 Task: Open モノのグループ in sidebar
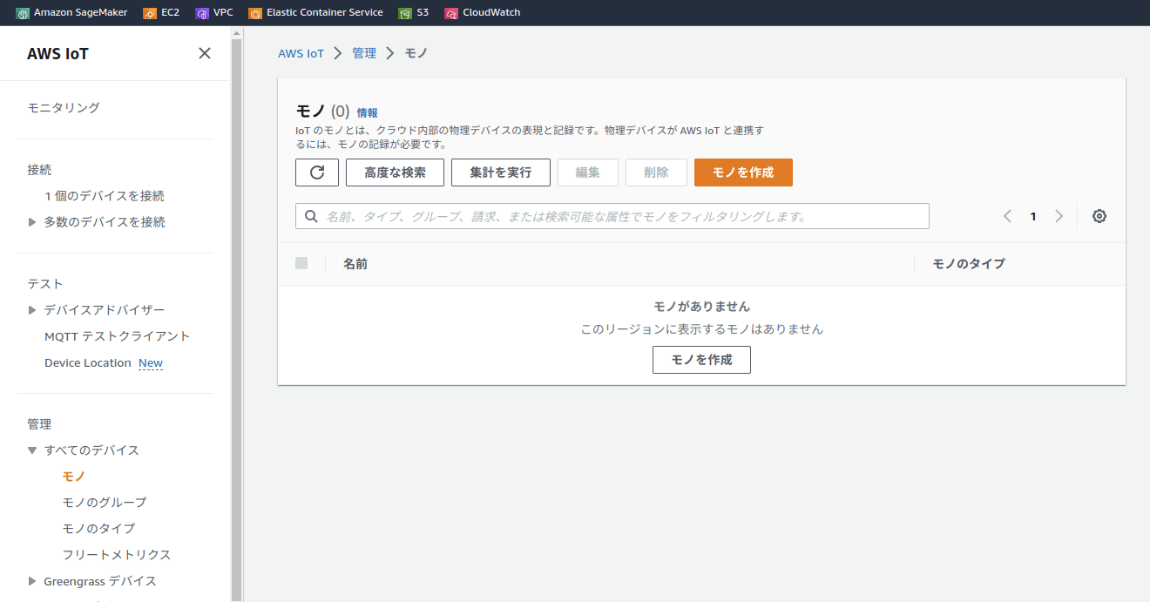click(105, 503)
